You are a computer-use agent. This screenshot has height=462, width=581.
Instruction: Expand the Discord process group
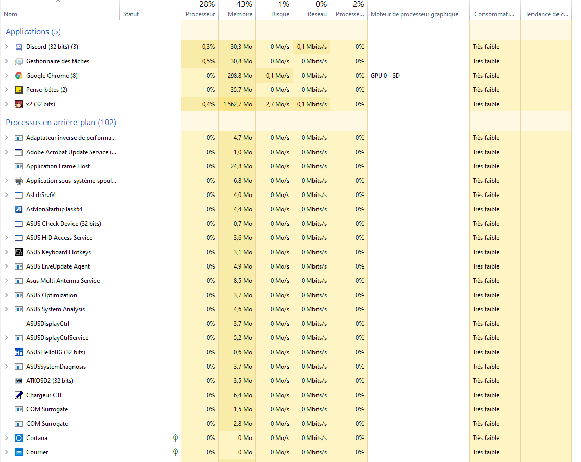(7, 47)
